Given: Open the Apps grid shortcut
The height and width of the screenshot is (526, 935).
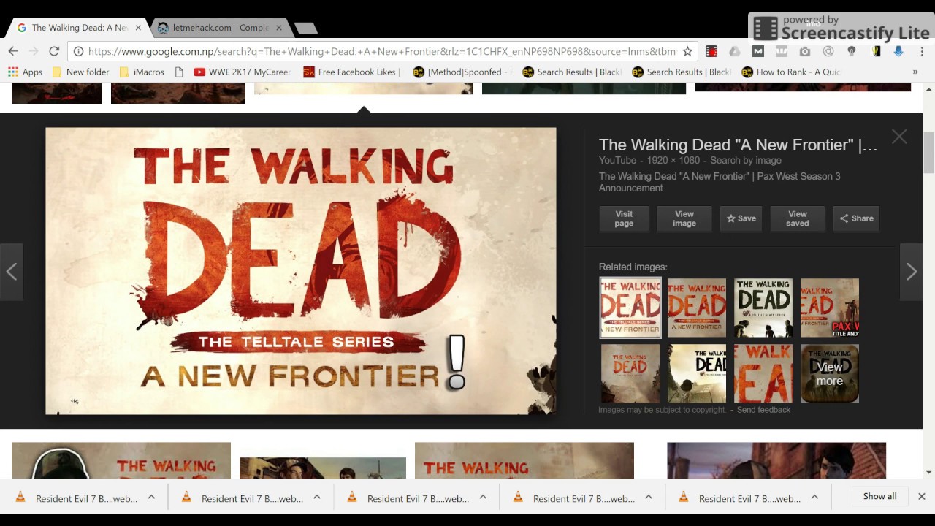Looking at the screenshot, I should [25, 72].
